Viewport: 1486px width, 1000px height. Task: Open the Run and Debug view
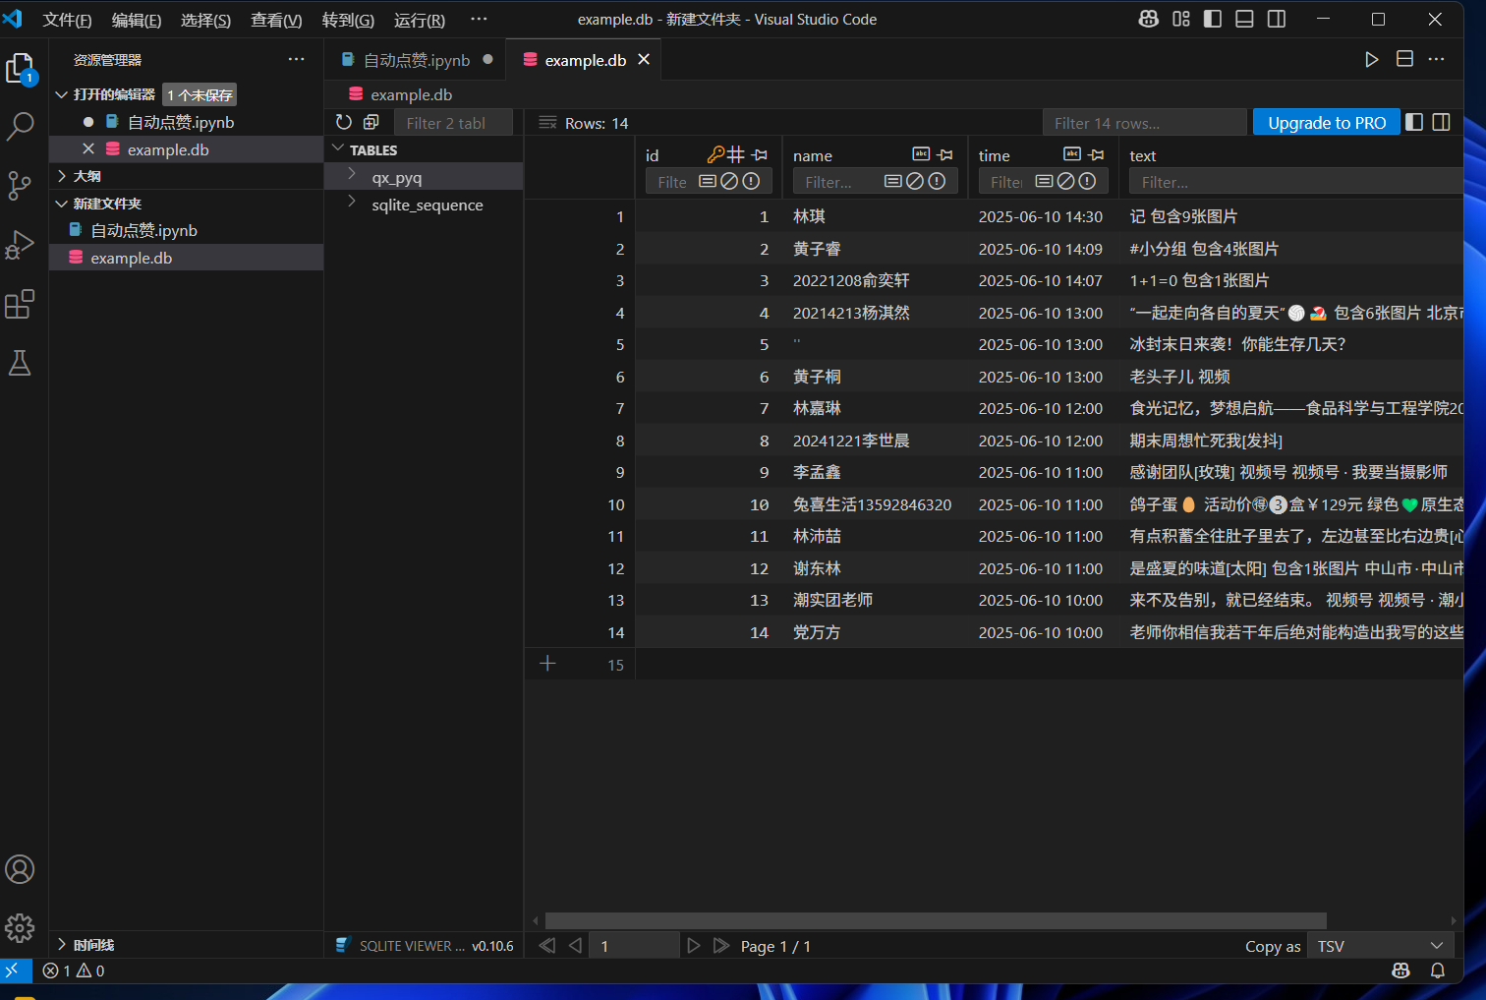(21, 245)
